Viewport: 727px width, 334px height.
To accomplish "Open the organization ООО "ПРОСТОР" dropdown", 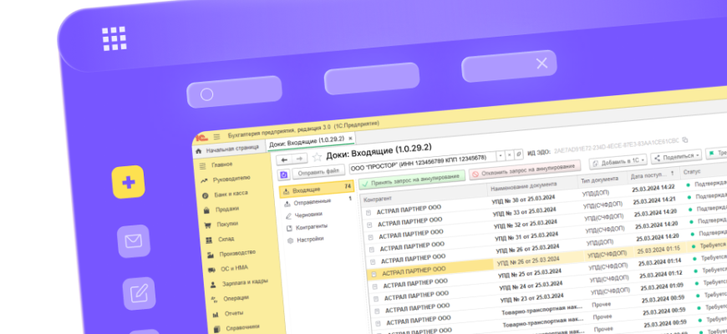I will [x=501, y=155].
